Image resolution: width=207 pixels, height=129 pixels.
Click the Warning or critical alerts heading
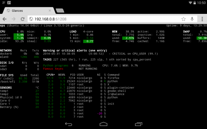(75, 51)
